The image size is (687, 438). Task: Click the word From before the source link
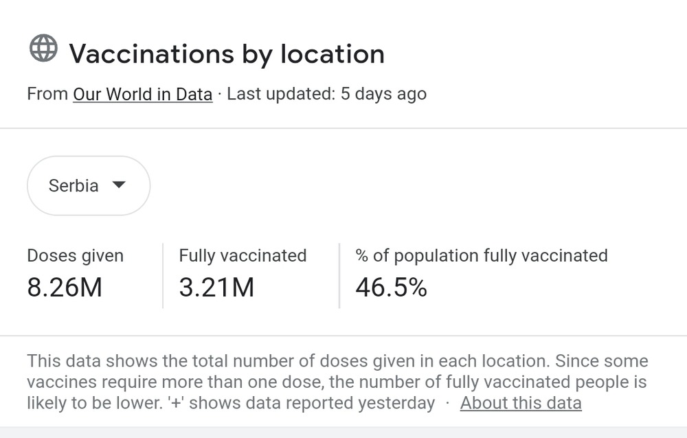47,94
